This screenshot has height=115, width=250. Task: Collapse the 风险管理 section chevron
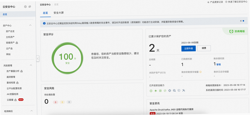31,65
